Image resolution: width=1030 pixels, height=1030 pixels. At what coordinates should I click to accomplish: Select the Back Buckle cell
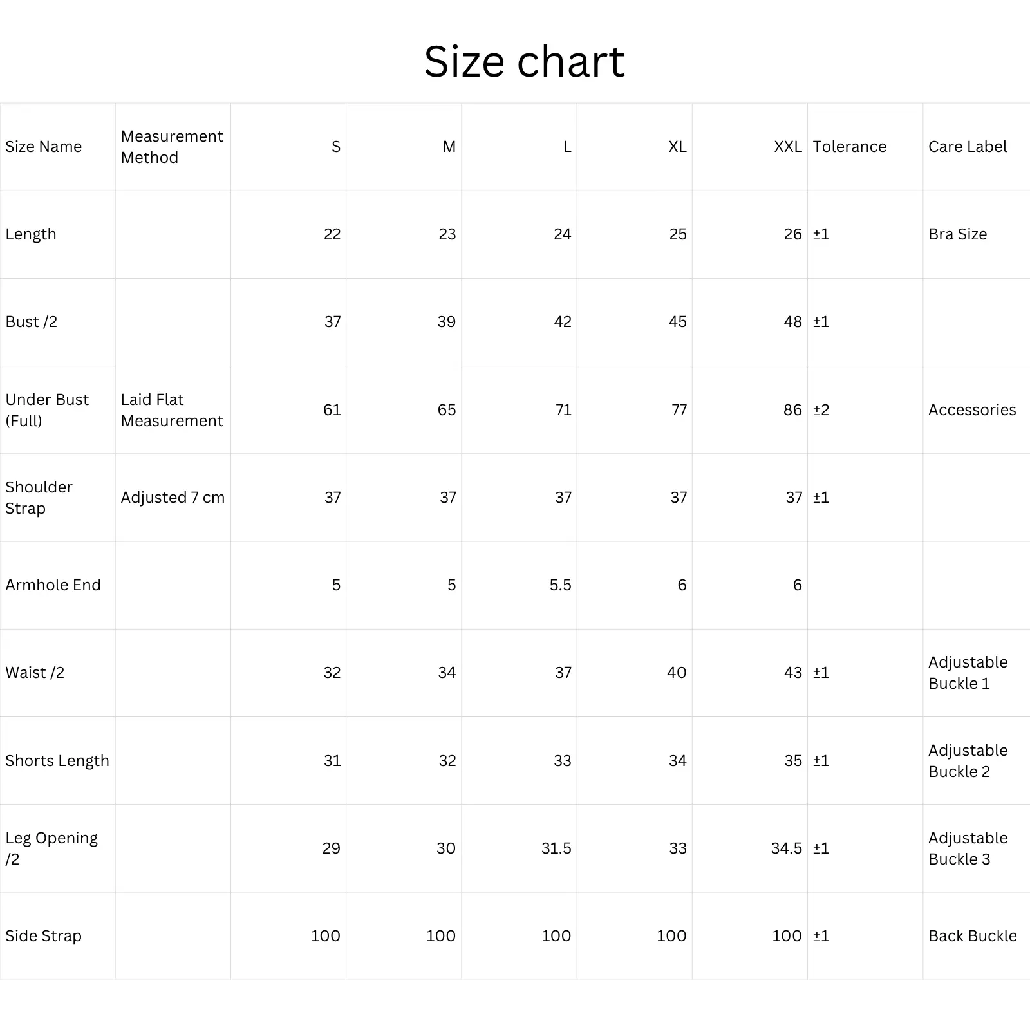pyautogui.click(x=972, y=936)
